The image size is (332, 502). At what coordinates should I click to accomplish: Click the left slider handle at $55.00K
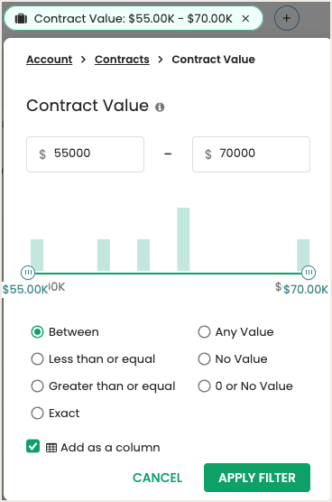click(28, 273)
